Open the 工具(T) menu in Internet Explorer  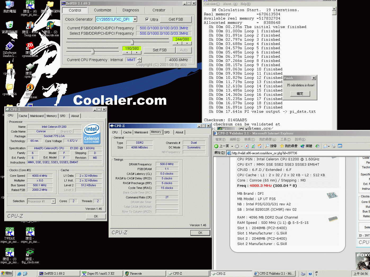click(286, 139)
